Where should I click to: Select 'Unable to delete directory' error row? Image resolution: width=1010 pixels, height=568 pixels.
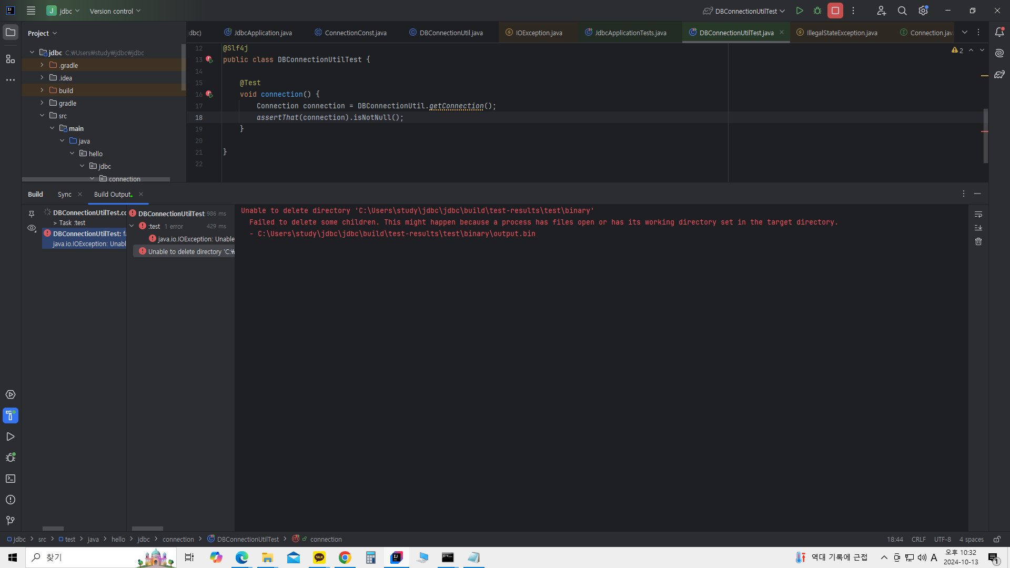(184, 251)
